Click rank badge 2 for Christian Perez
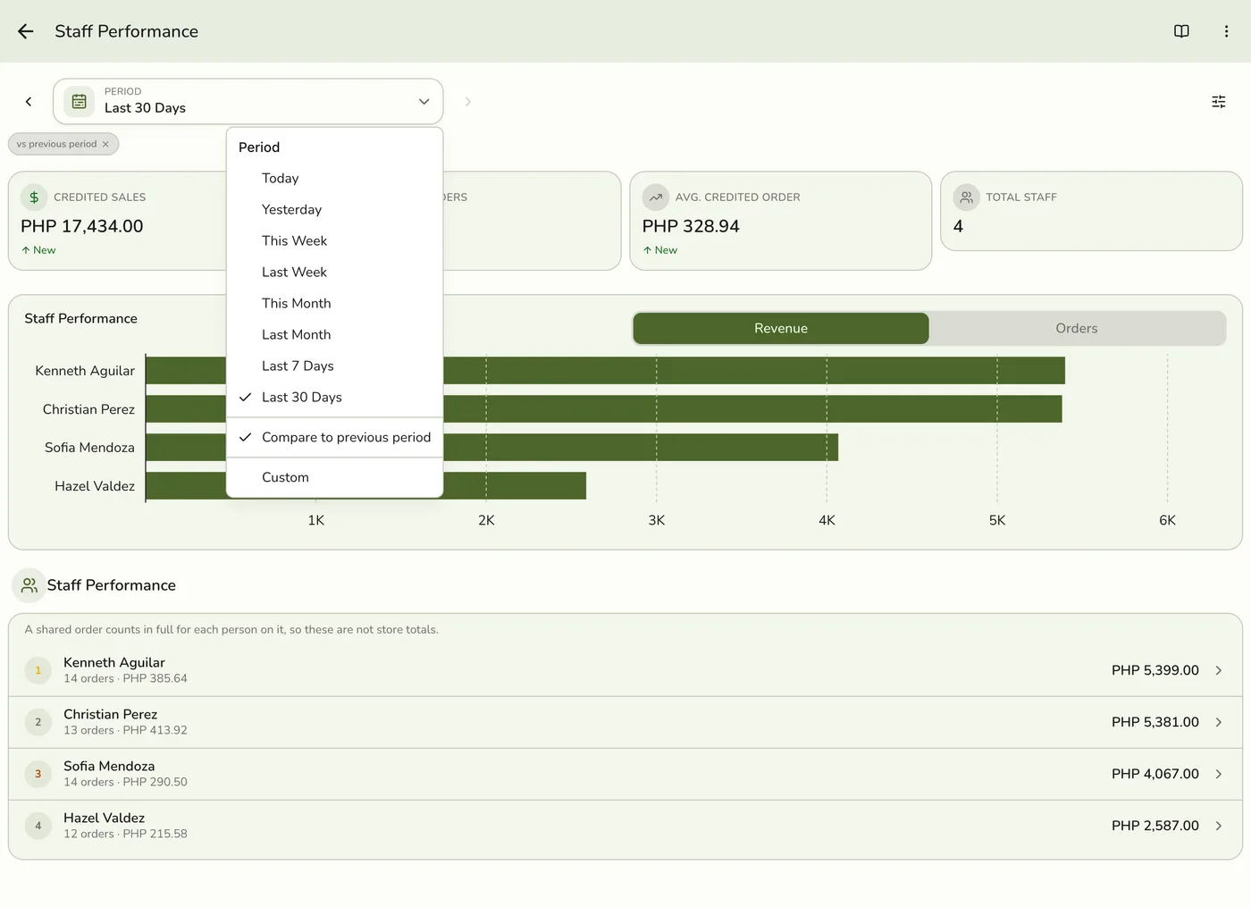The width and height of the screenshot is (1251, 907). point(38,722)
